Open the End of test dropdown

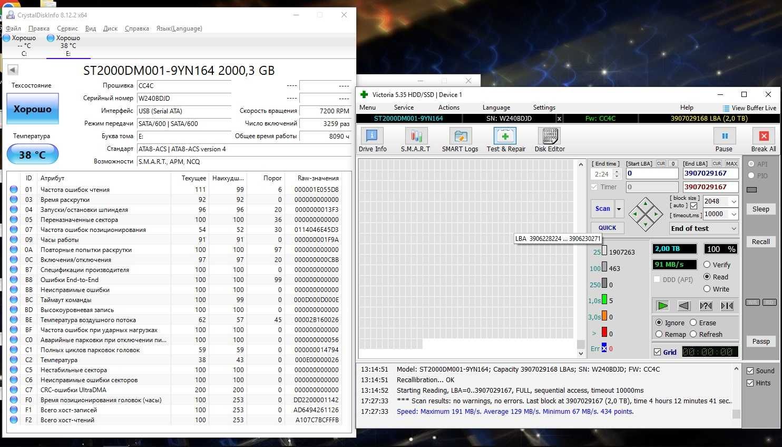point(734,228)
